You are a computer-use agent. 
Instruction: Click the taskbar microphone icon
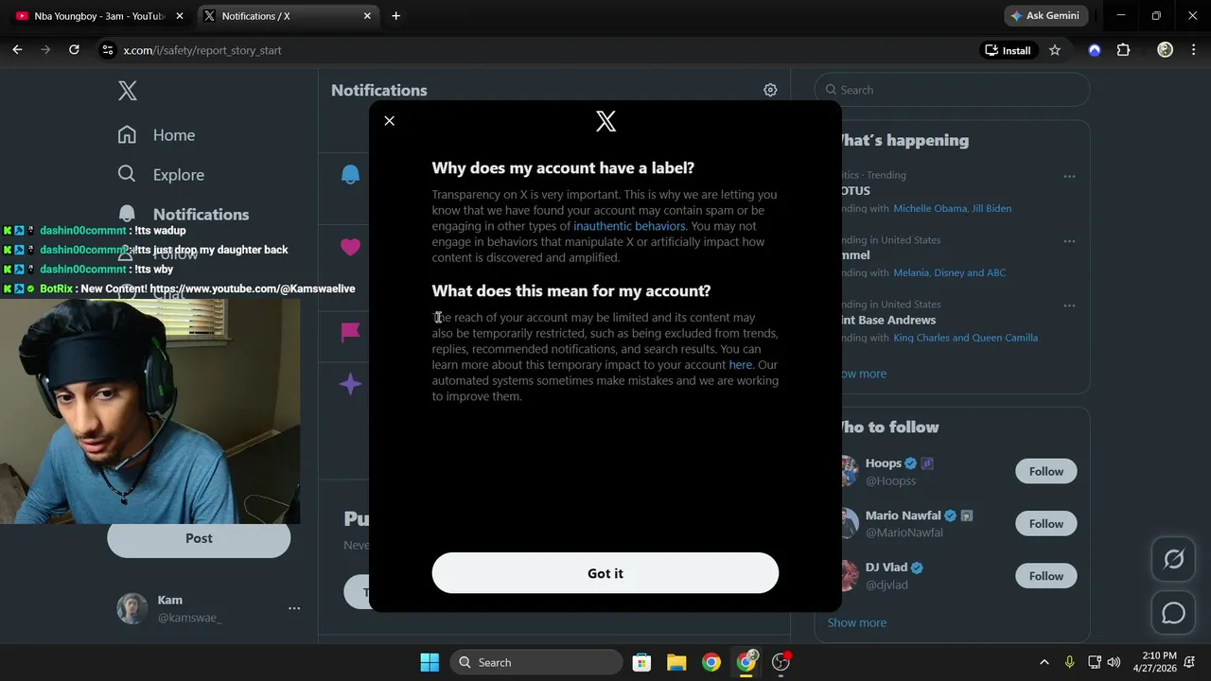1070,662
